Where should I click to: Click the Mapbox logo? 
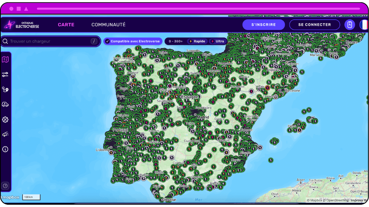click(10, 197)
